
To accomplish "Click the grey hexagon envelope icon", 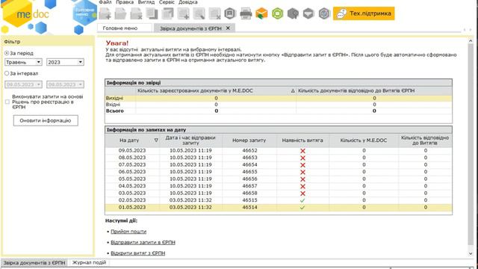I will [308, 13].
